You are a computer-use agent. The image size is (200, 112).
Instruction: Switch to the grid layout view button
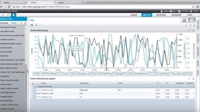tap(185, 20)
